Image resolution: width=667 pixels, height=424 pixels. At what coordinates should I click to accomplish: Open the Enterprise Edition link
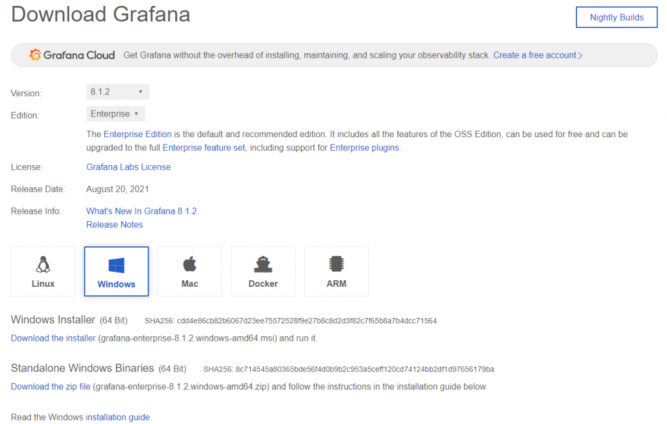137,134
